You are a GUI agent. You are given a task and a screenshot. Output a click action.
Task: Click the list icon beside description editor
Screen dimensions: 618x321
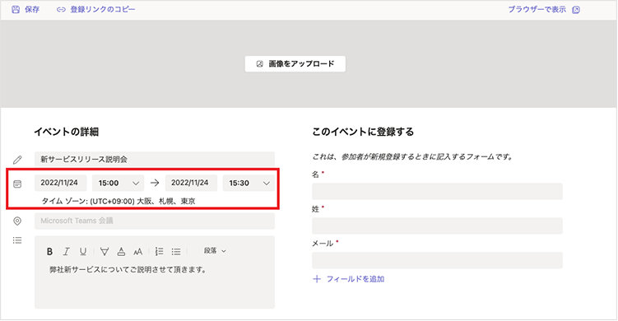(x=17, y=240)
